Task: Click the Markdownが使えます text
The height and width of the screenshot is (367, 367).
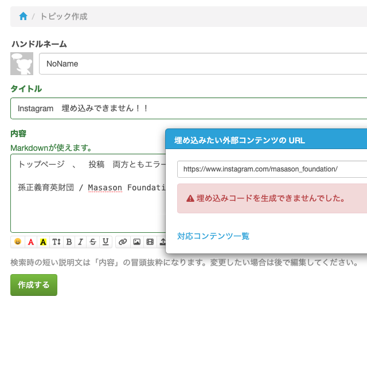Action: 51,148
